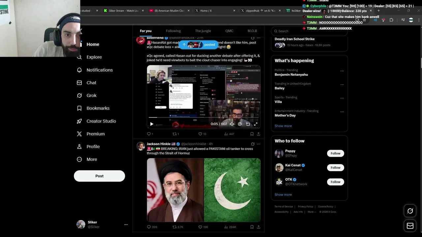Open Deadly Iran School Strike story
Image resolution: width=422 pixels, height=237 pixels.
coord(294,39)
